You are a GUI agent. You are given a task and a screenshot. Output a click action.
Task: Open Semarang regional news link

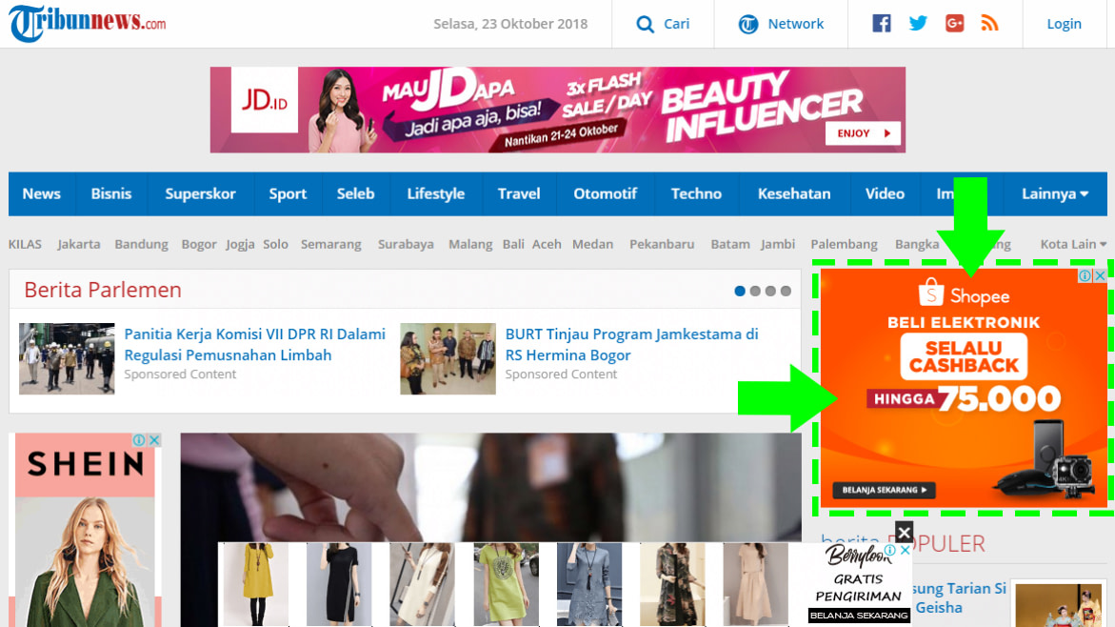(x=331, y=244)
